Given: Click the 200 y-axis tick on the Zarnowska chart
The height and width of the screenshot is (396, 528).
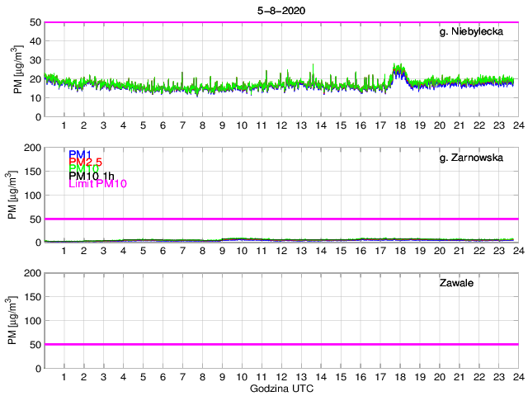Looking at the screenshot, I should (x=31, y=148).
